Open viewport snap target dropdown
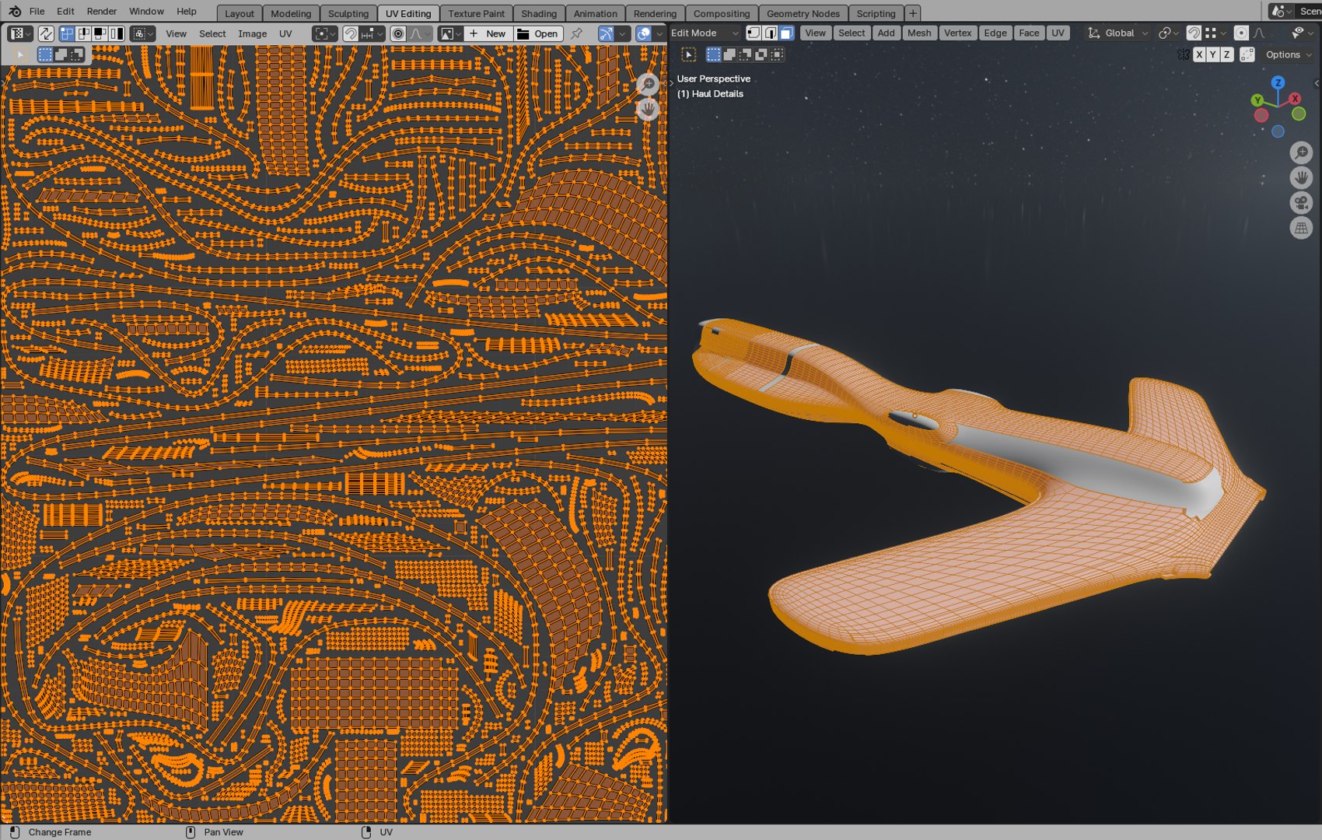The width and height of the screenshot is (1322, 840). tap(1215, 33)
